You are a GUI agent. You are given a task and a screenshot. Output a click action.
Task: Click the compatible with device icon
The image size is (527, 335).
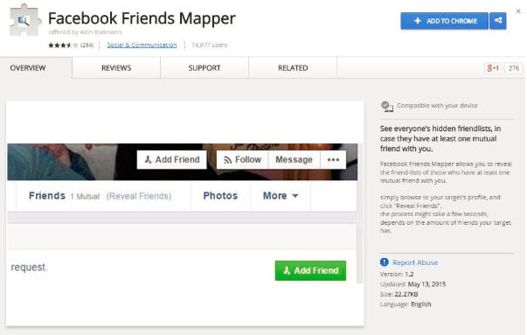click(387, 107)
